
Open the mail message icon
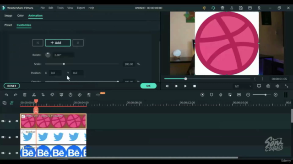(250, 8)
